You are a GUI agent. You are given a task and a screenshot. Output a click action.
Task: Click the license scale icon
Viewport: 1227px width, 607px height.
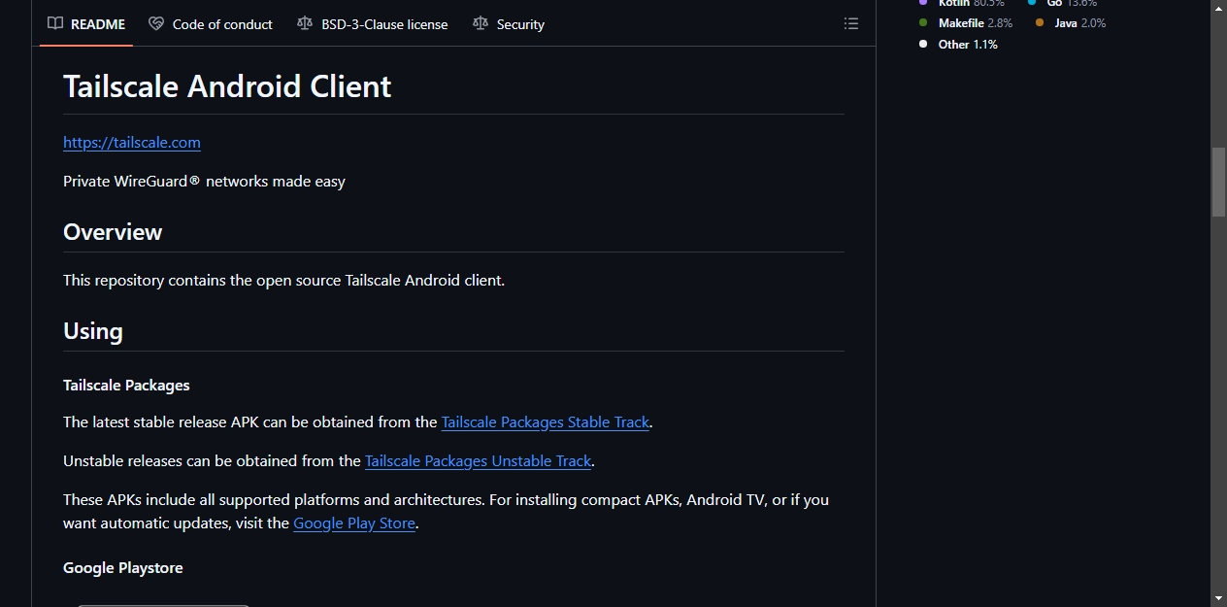305,24
